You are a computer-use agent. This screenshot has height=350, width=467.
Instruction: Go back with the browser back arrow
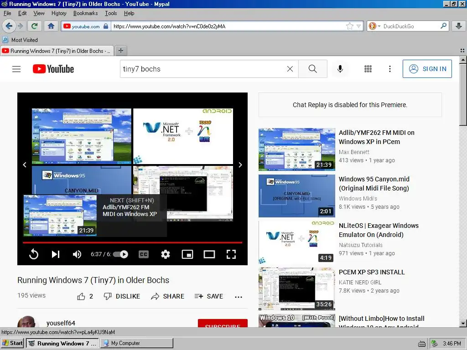[x=9, y=26]
